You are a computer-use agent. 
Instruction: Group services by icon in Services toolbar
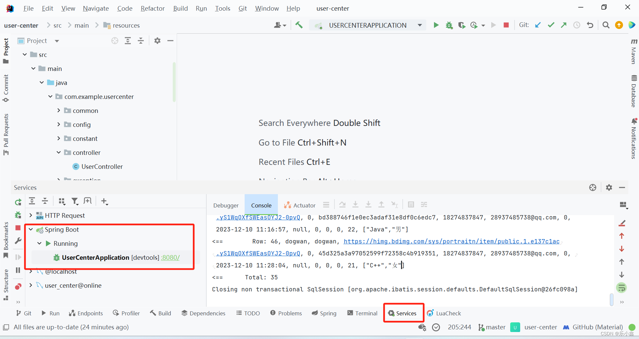tap(62, 201)
